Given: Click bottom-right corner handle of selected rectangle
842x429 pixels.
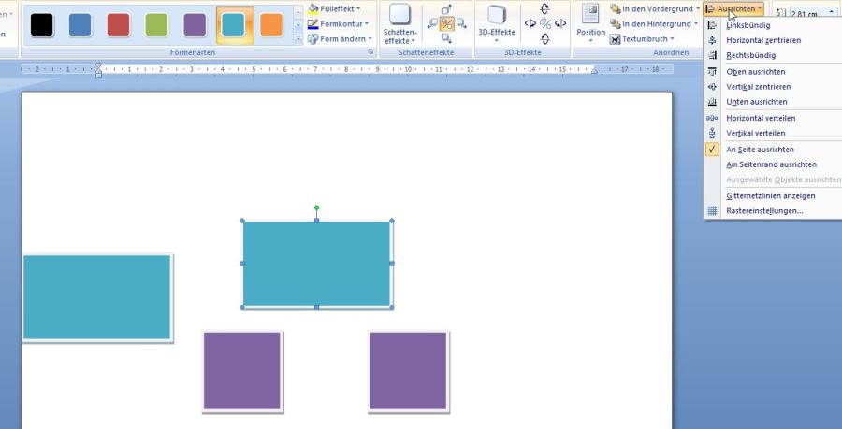Looking at the screenshot, I should (x=391, y=307).
